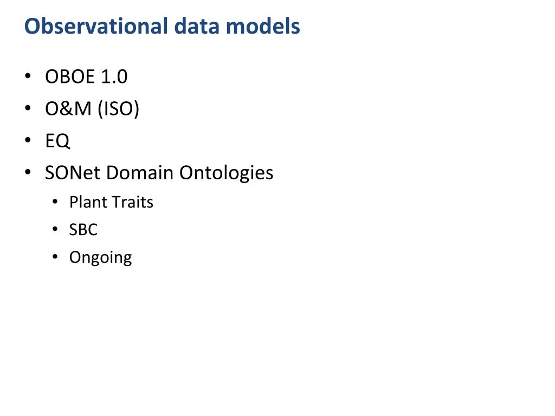
Task: Click the bullet dot before O&M (ISO)
Action: [28, 108]
